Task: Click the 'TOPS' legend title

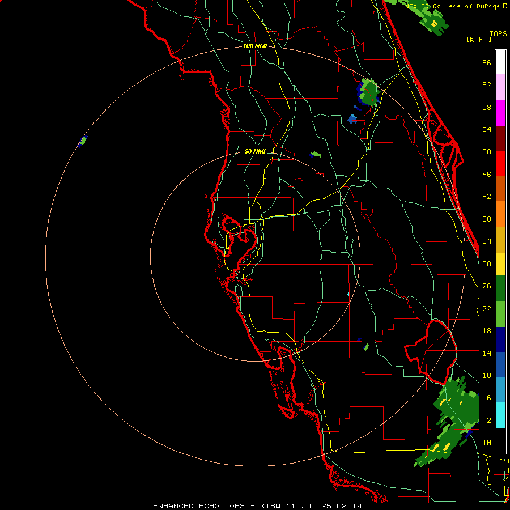Action: [x=498, y=34]
